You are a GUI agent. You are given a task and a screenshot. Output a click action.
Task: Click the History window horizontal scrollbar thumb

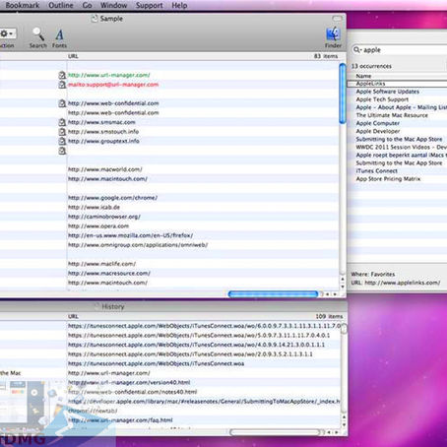coord(275,432)
